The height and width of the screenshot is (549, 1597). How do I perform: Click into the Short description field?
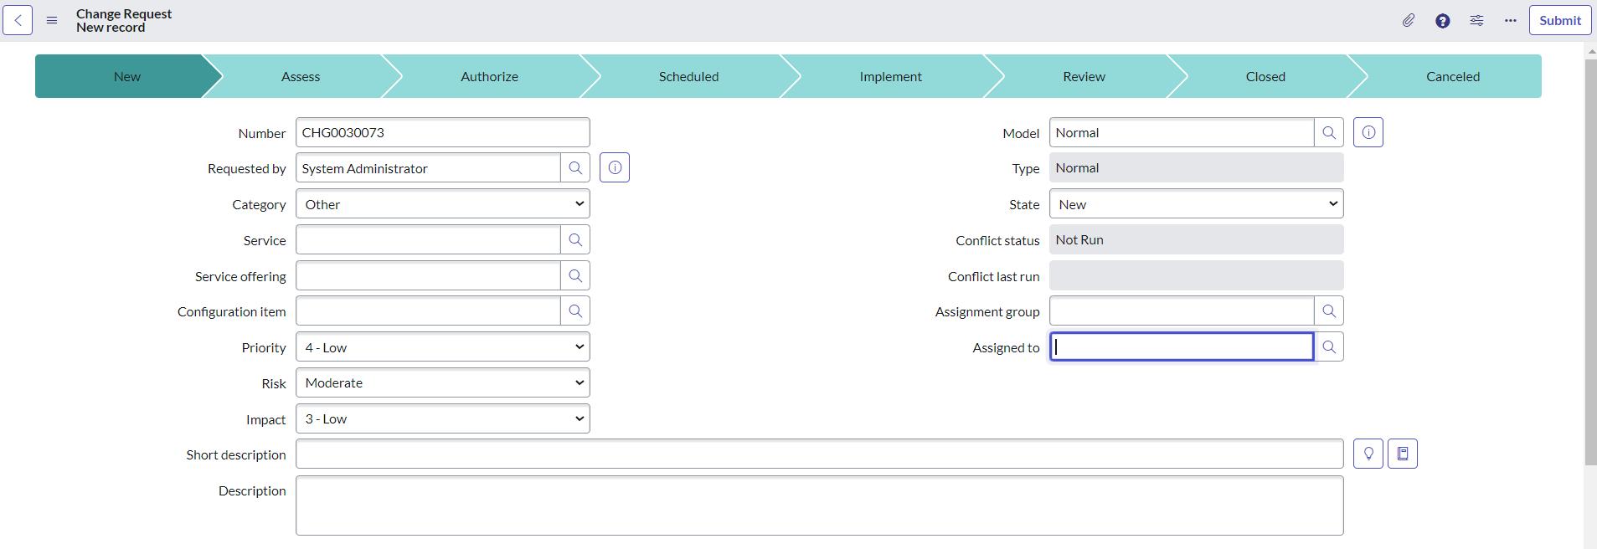point(819,454)
